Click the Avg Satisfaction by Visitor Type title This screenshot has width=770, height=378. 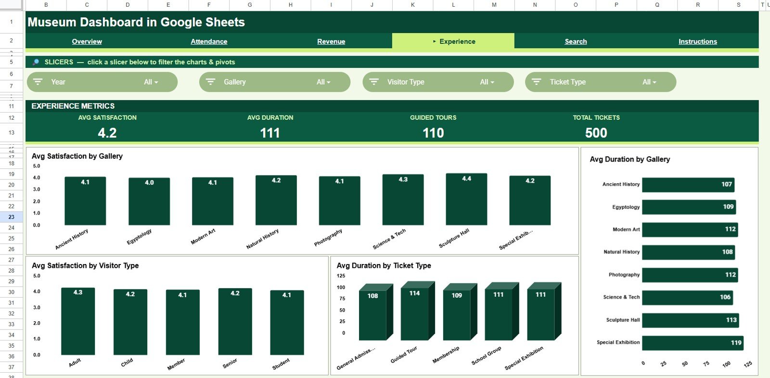coord(85,265)
